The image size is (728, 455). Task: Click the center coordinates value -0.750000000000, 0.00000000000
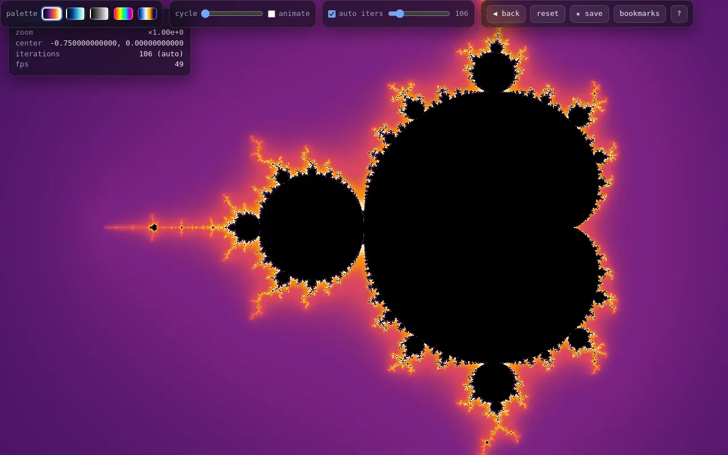[x=117, y=43]
